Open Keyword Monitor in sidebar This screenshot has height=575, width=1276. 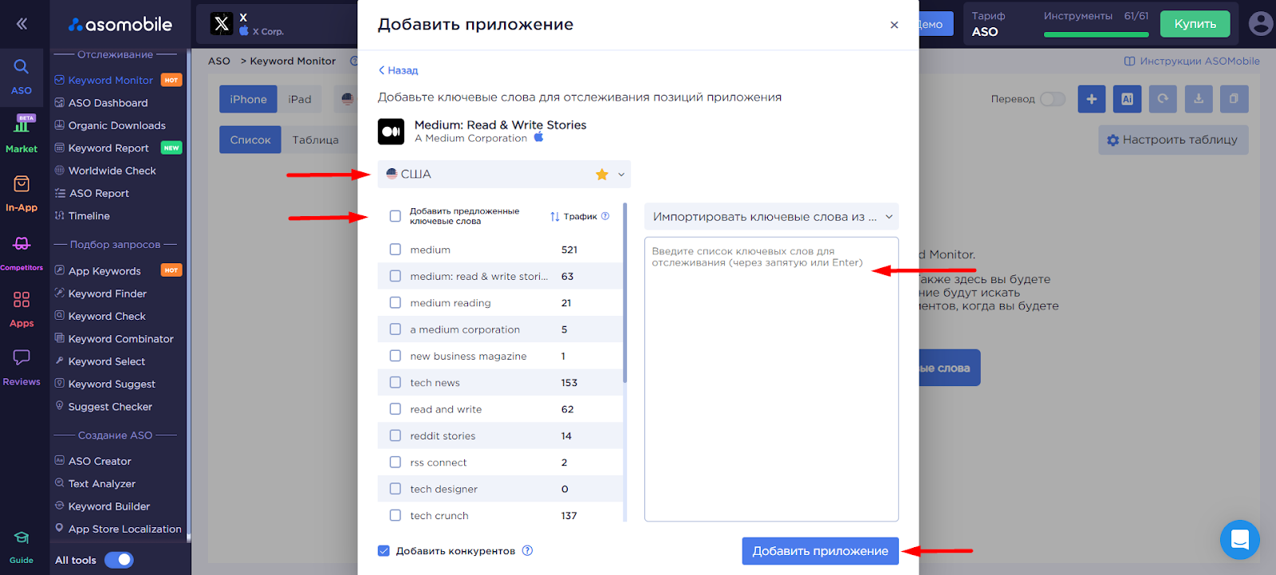(111, 80)
